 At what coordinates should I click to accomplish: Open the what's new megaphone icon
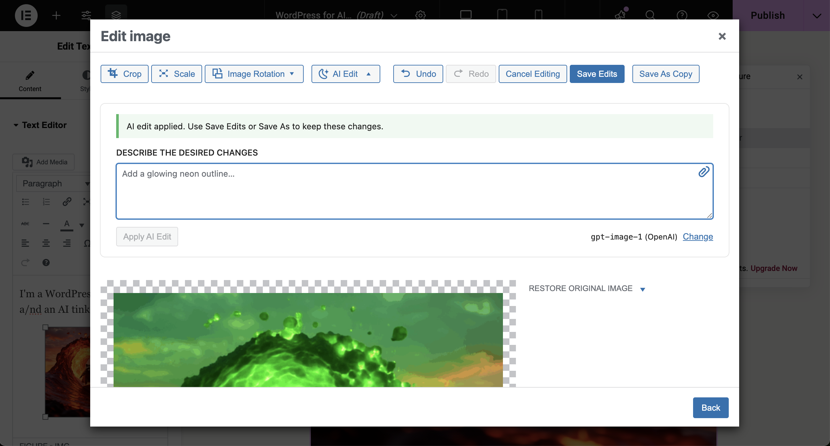click(621, 14)
